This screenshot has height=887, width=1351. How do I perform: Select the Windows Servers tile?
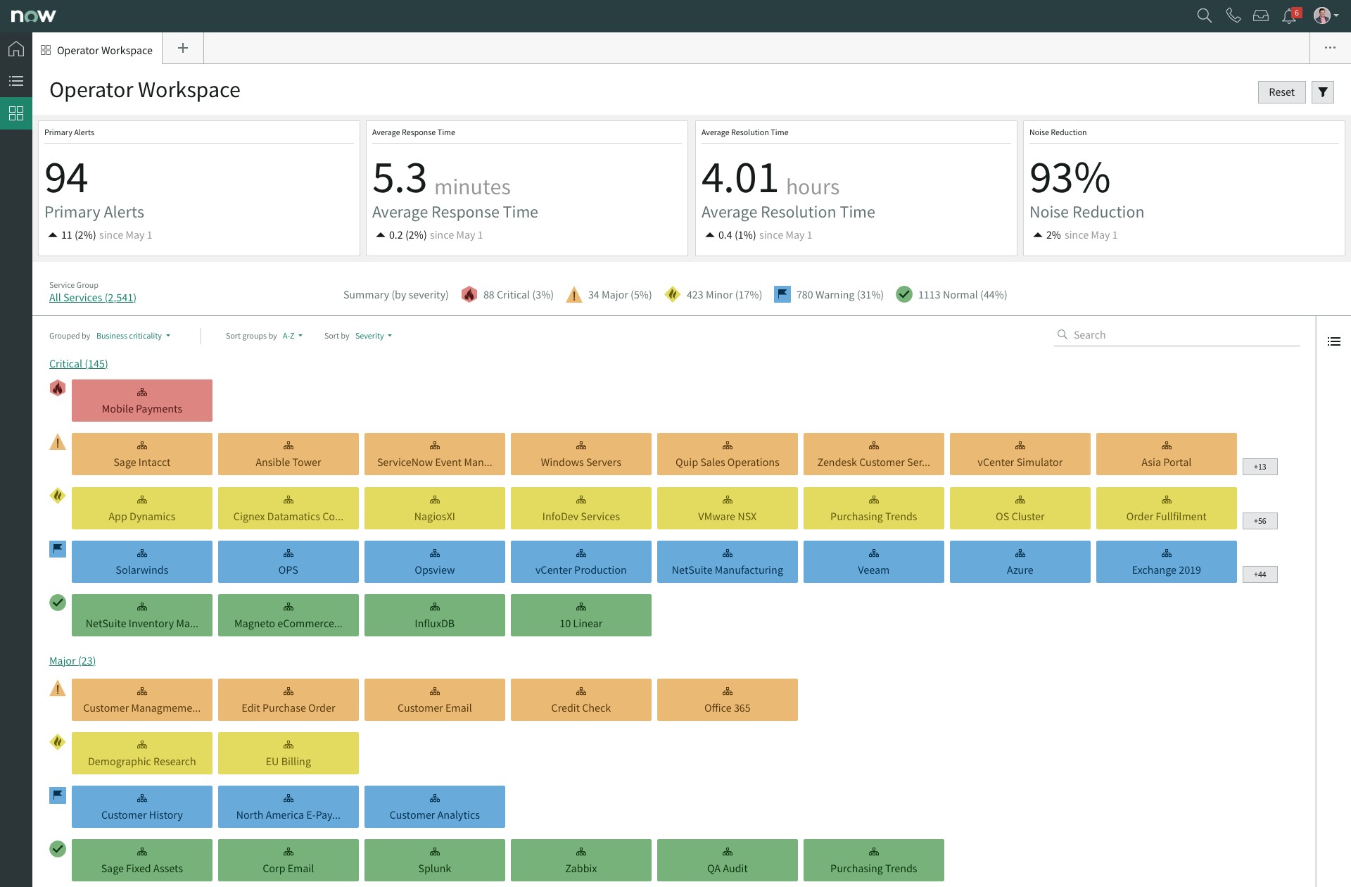[x=581, y=454]
